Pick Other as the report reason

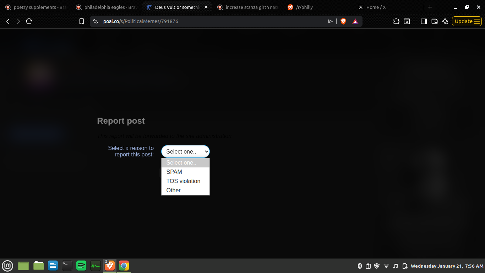tap(174, 190)
